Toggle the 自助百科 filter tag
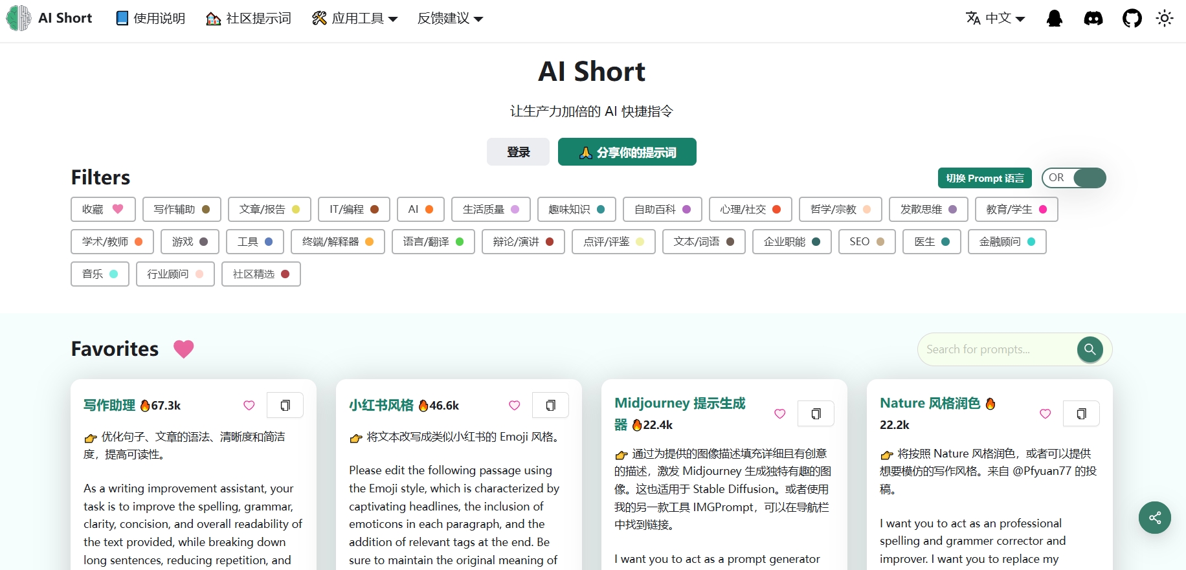1186x570 pixels. [662, 209]
